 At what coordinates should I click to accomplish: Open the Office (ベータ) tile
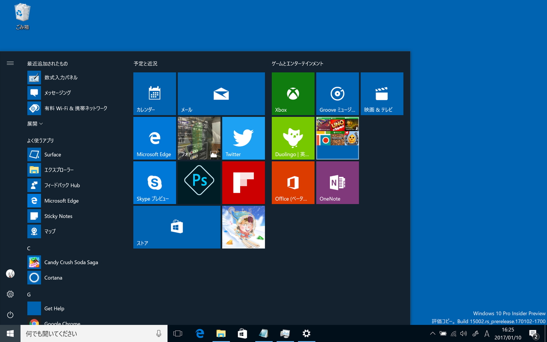(293, 183)
